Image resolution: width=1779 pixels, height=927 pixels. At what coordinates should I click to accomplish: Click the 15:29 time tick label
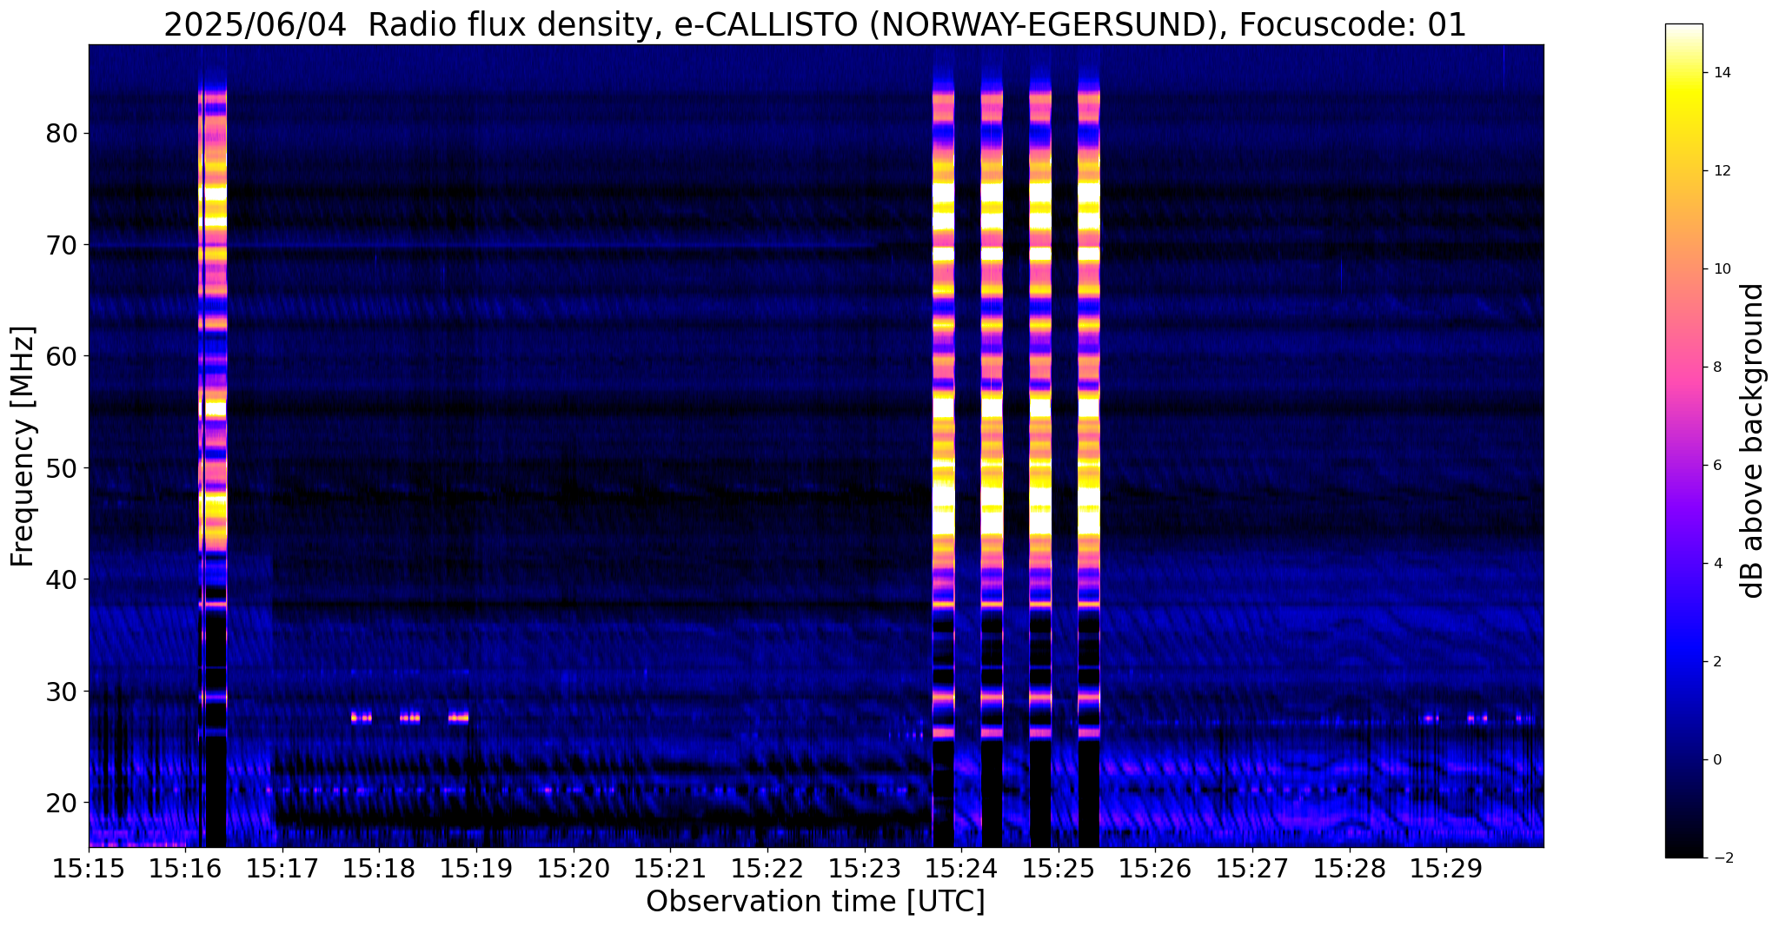pos(1447,869)
